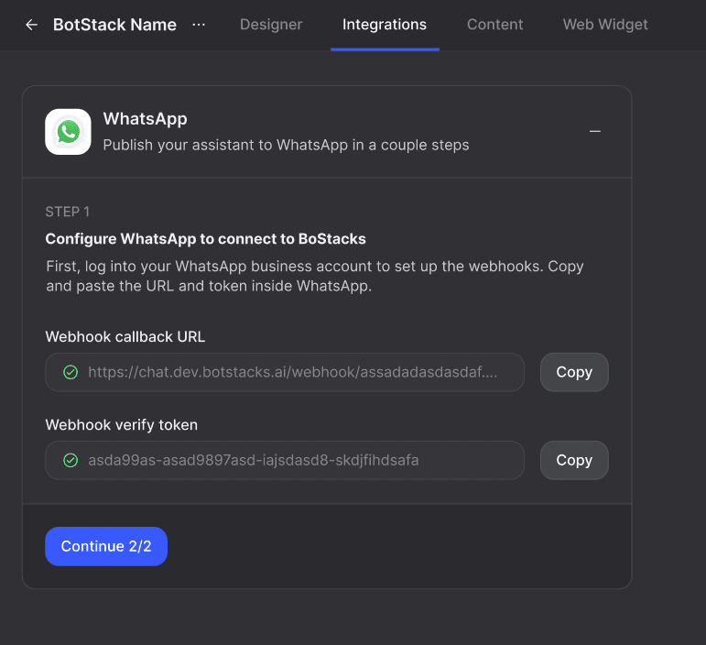Click the STEP 1 label

point(68,212)
